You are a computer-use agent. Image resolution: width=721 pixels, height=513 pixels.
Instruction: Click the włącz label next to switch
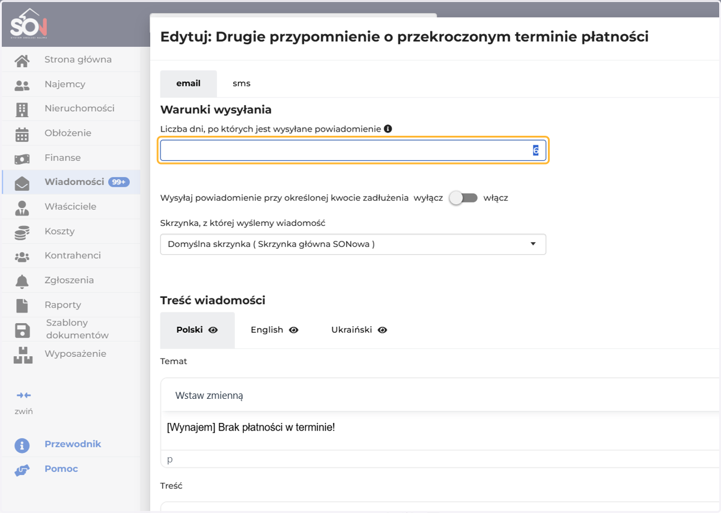(x=496, y=198)
